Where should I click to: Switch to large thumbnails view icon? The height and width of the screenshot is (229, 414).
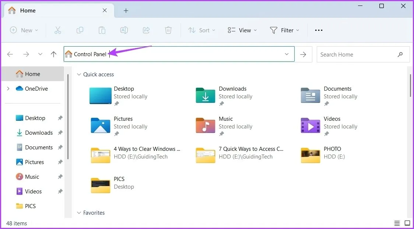tap(407, 223)
